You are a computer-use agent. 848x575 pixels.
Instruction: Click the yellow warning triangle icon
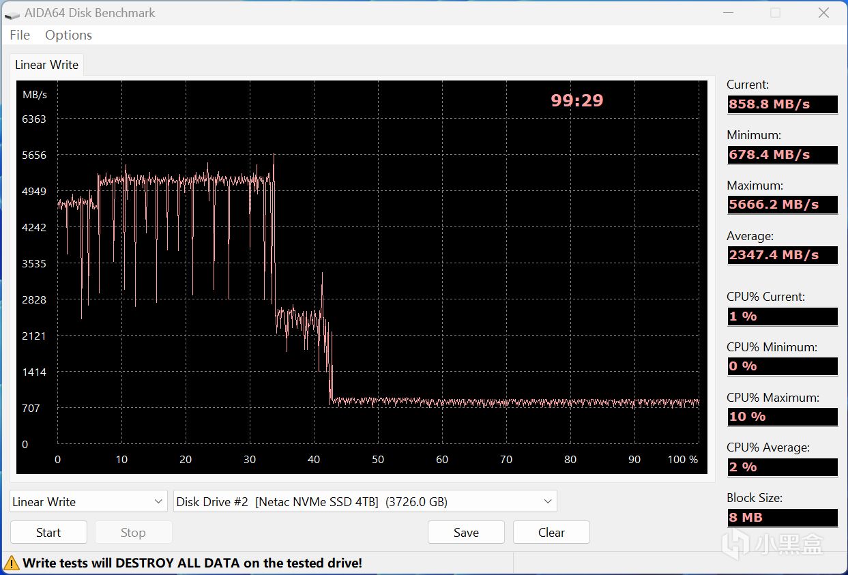point(12,563)
